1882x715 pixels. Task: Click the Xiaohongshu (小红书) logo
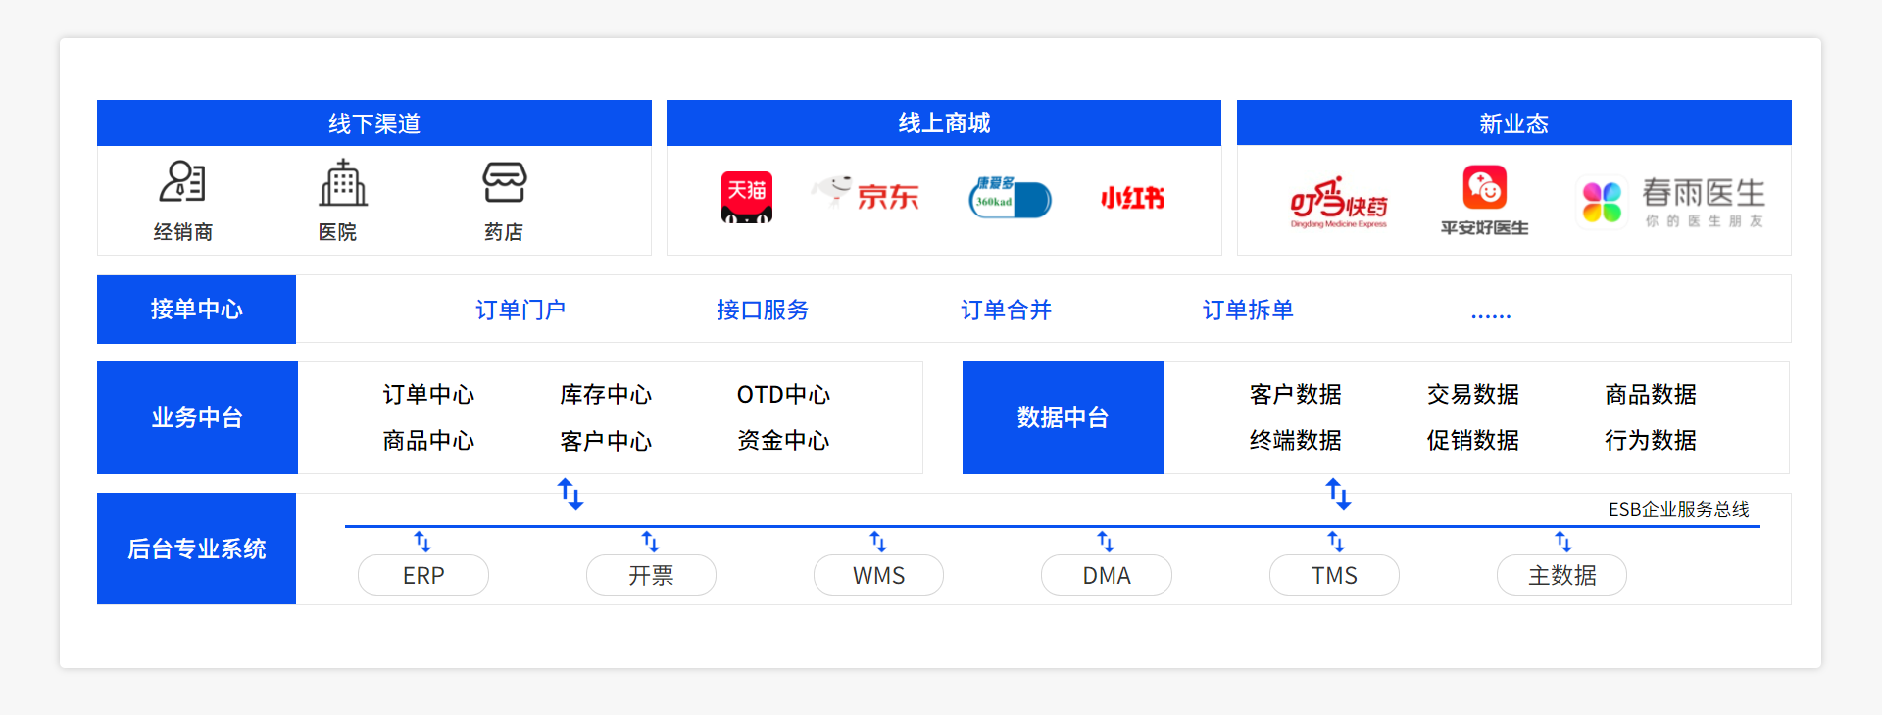tap(1132, 199)
